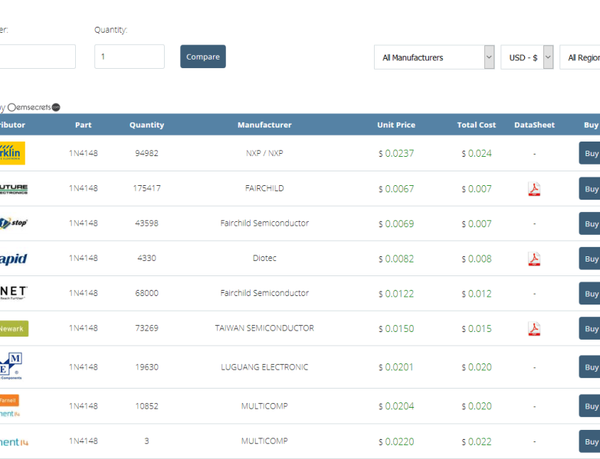Viewport: 600px width, 459px height.
Task: Click the distributor logo in the LUGUANG ELECTRONIC row
Action: (x=11, y=366)
